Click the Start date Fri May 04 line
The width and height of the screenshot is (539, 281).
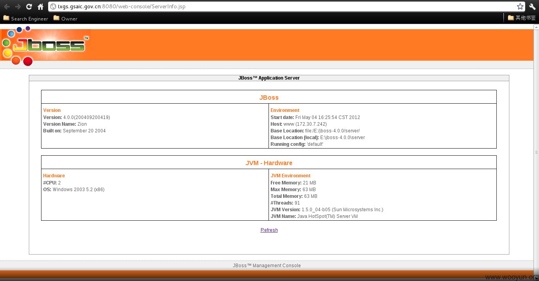(x=315, y=117)
